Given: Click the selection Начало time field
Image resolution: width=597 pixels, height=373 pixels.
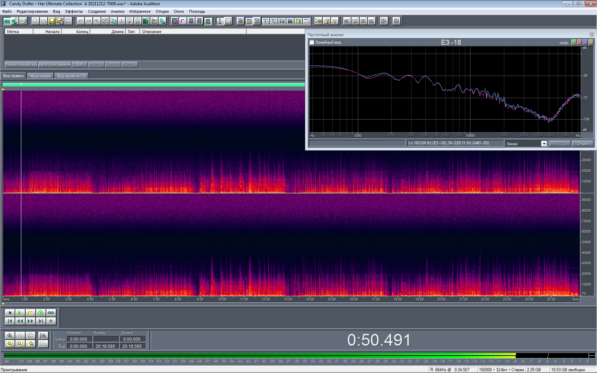Looking at the screenshot, I should click(x=80, y=339).
